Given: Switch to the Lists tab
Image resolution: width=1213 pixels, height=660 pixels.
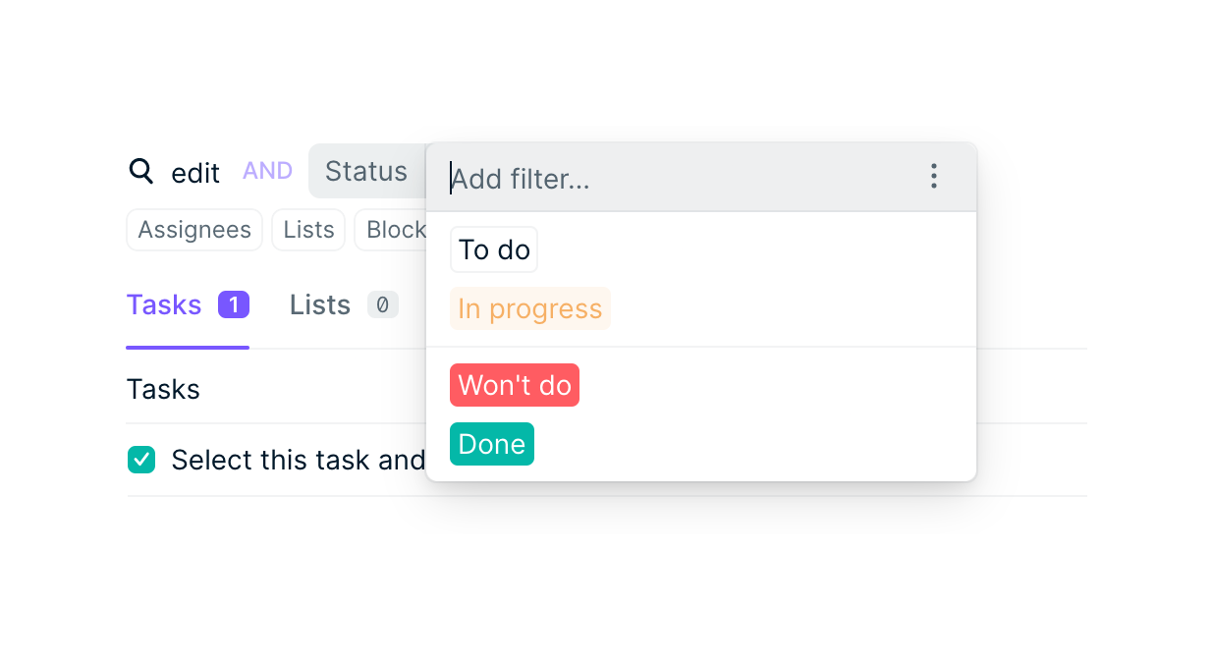Looking at the screenshot, I should tap(319, 304).
